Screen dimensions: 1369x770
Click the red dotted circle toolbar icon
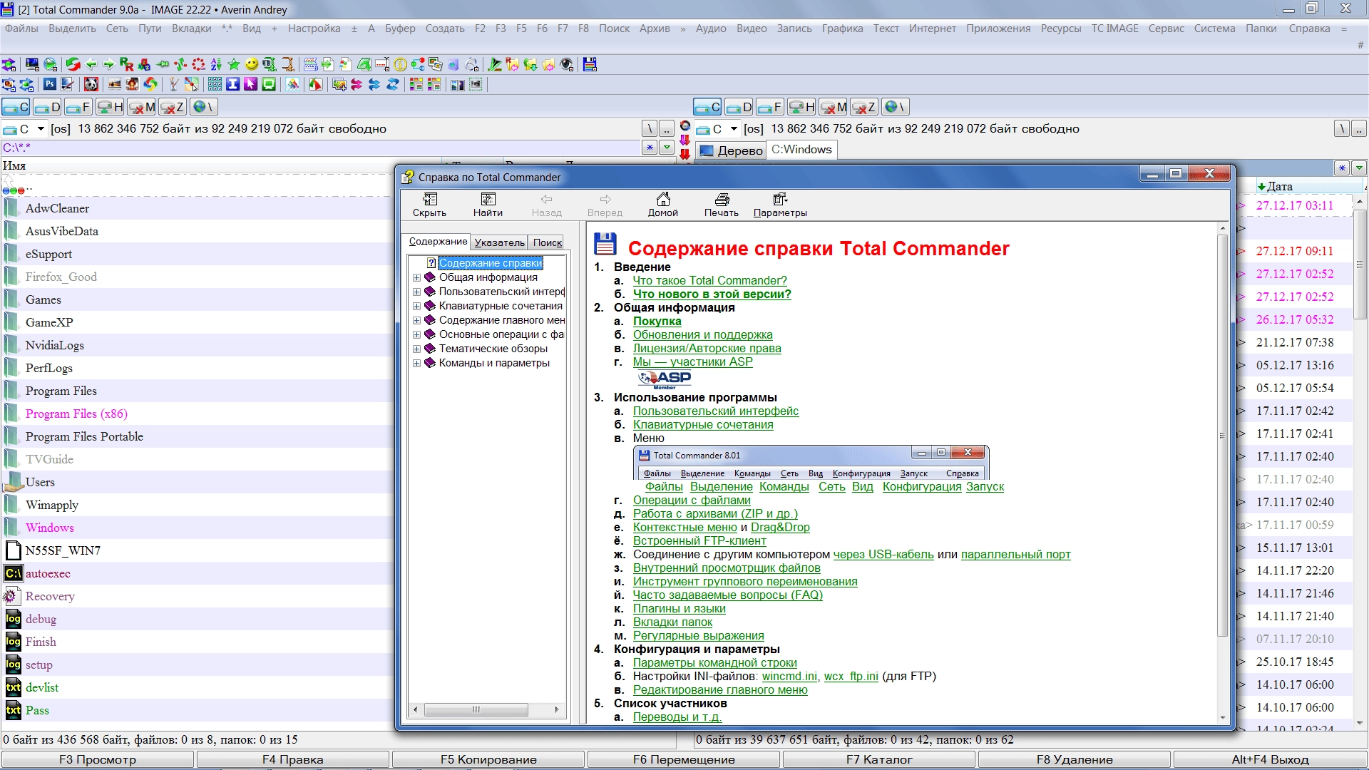tap(198, 65)
